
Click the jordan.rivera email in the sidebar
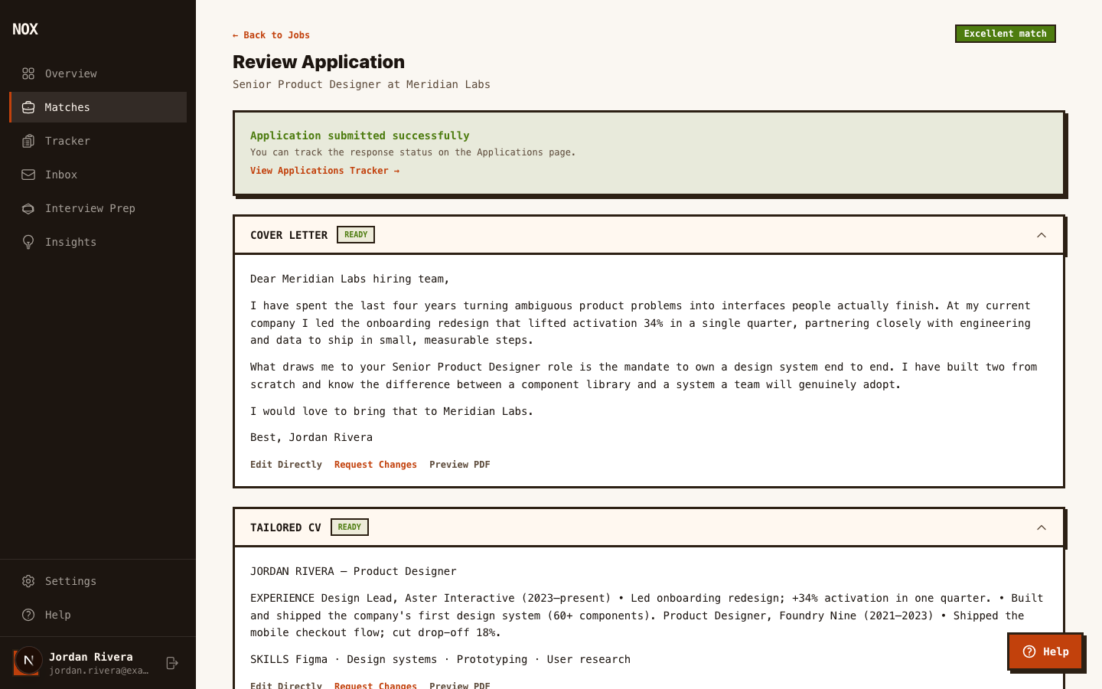[x=99, y=671]
